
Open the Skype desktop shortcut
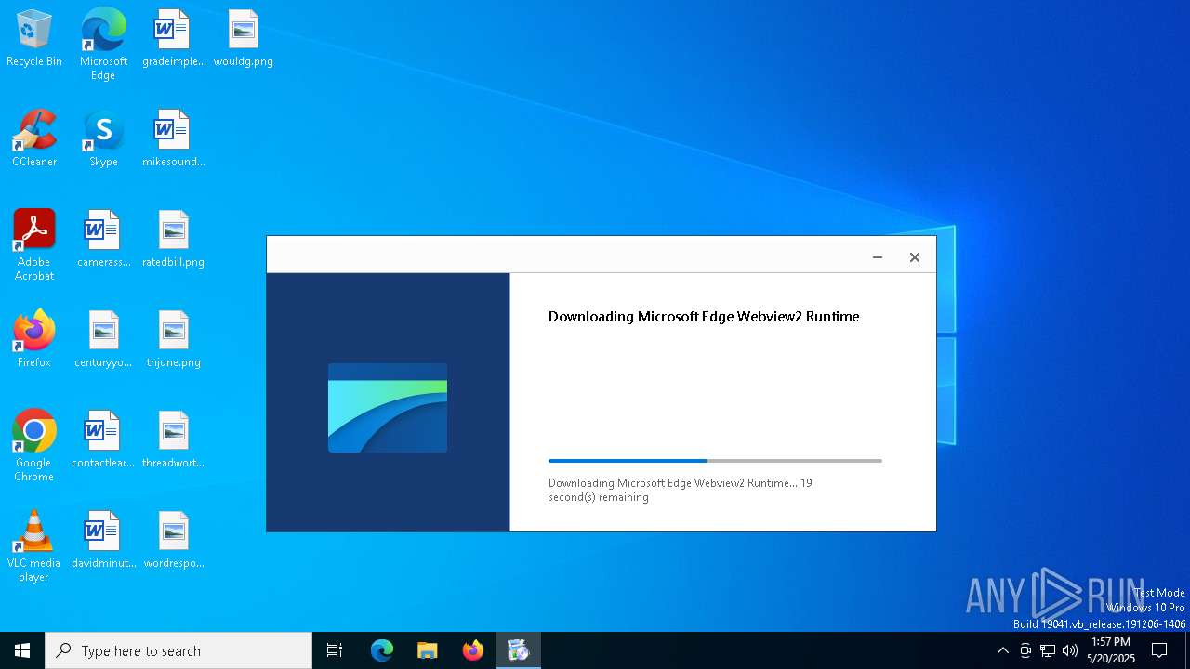(x=103, y=138)
